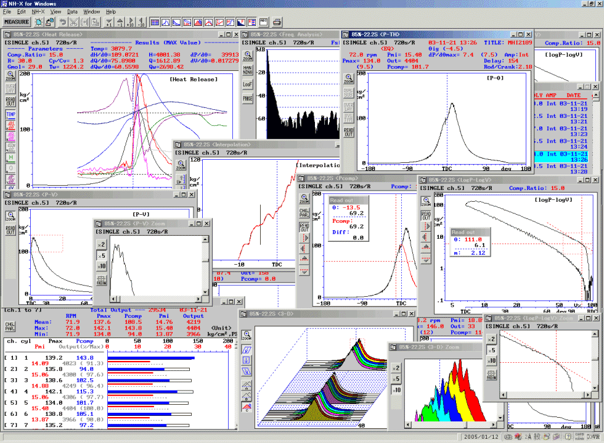The image size is (604, 443).
Task: Click ZOOM in the P-TH window
Action: click(349, 78)
